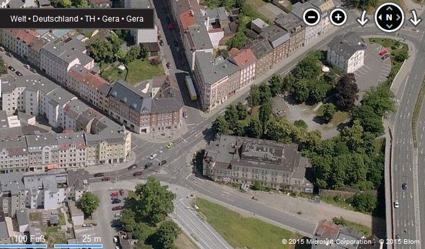Choose the first Gera breadcrumb entry
The width and height of the screenshot is (425, 249).
click(x=110, y=19)
